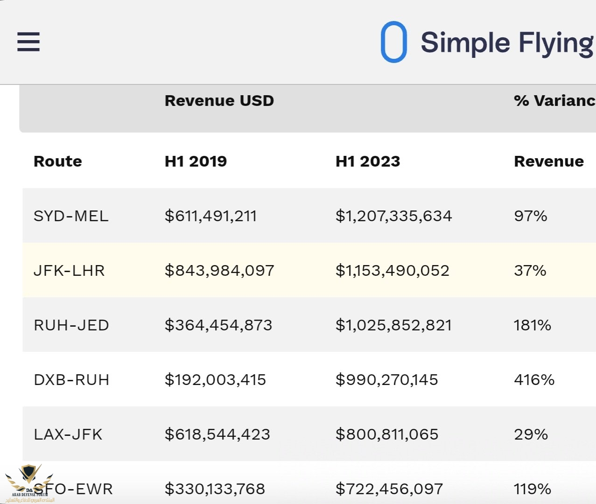
Task: Click the 37% variance for JFK-LHR
Action: coord(530,271)
